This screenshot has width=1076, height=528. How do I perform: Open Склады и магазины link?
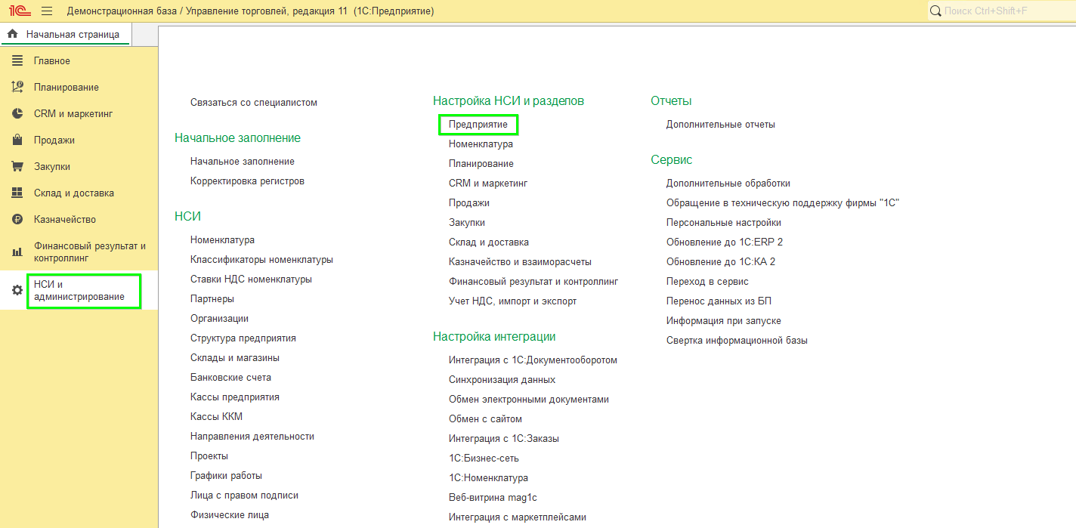pos(235,357)
